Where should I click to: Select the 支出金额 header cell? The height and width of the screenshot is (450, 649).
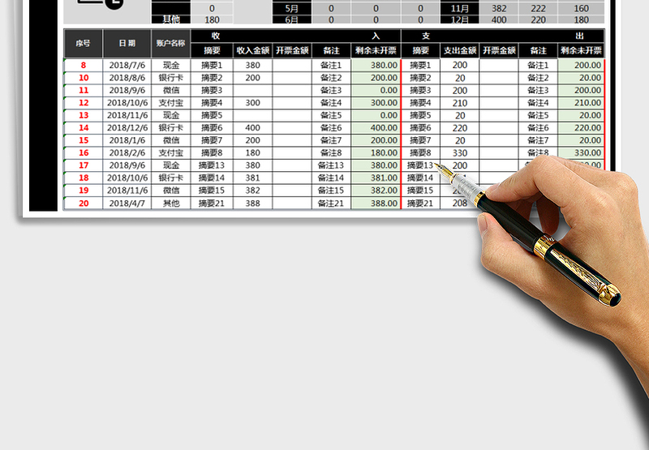[459, 50]
